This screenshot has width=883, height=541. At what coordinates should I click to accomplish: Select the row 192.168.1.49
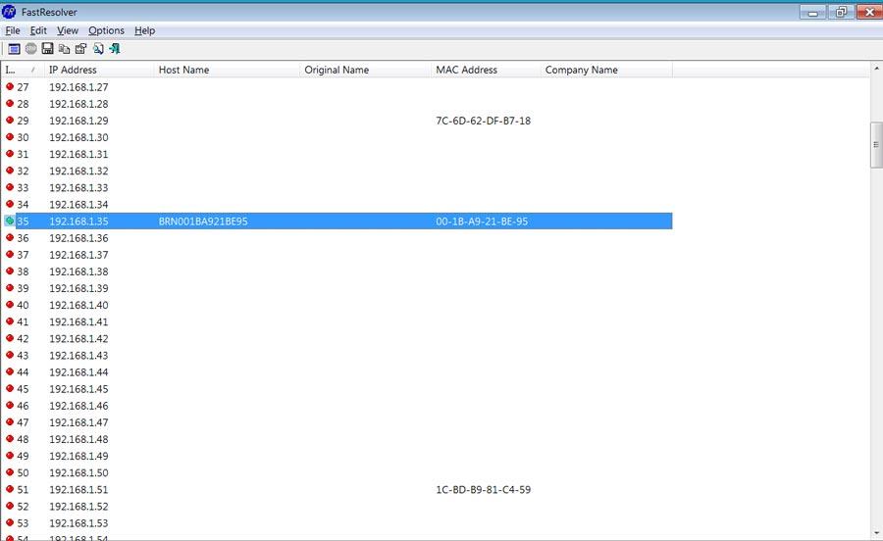pos(337,456)
